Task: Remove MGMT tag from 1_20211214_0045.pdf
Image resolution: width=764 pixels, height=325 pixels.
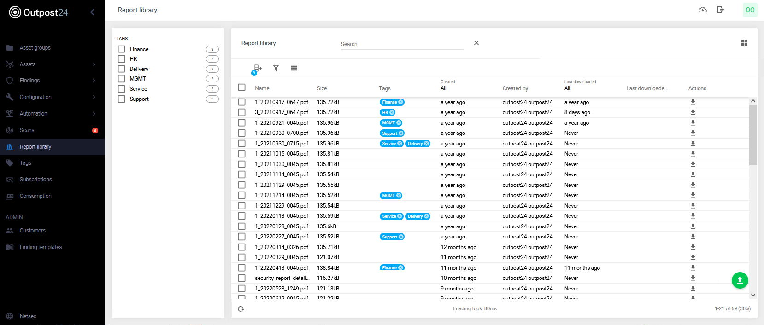Action: tap(399, 196)
